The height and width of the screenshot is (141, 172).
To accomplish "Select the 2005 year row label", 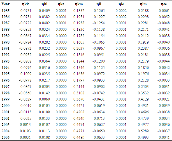I will coord(6,137).
